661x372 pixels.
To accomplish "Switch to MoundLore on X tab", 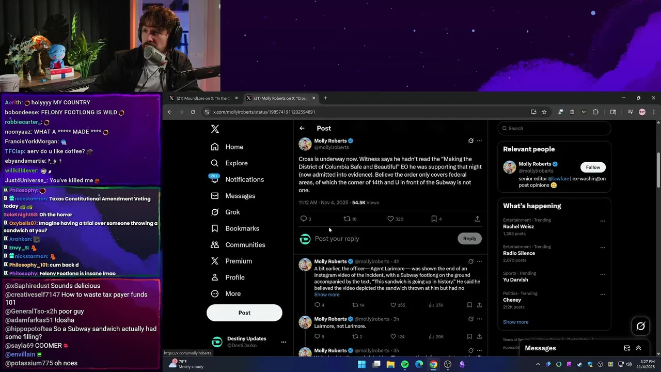I will point(203,98).
